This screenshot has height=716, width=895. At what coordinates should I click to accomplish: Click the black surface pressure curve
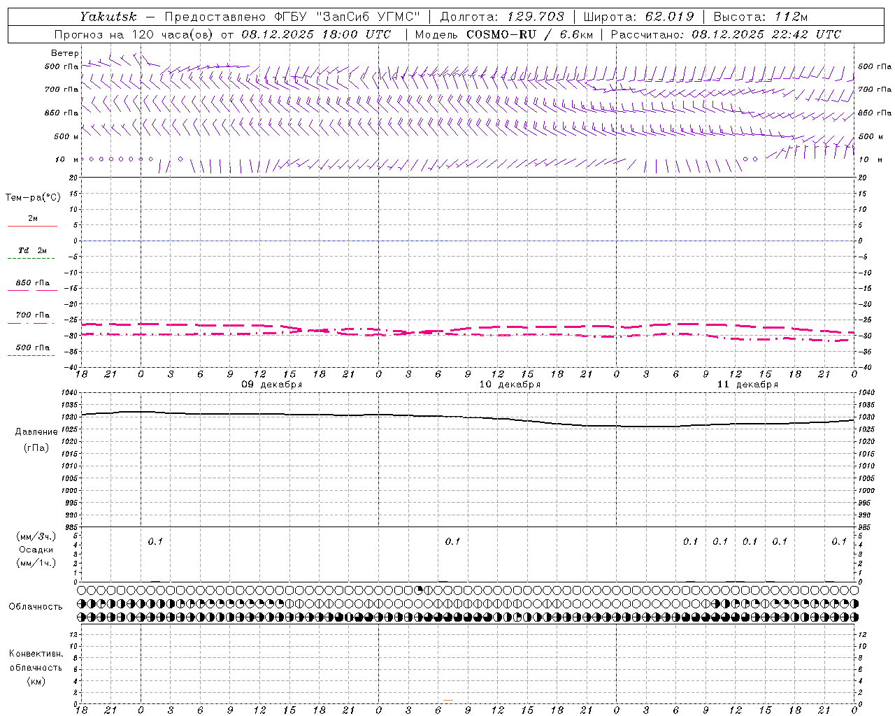(x=468, y=417)
